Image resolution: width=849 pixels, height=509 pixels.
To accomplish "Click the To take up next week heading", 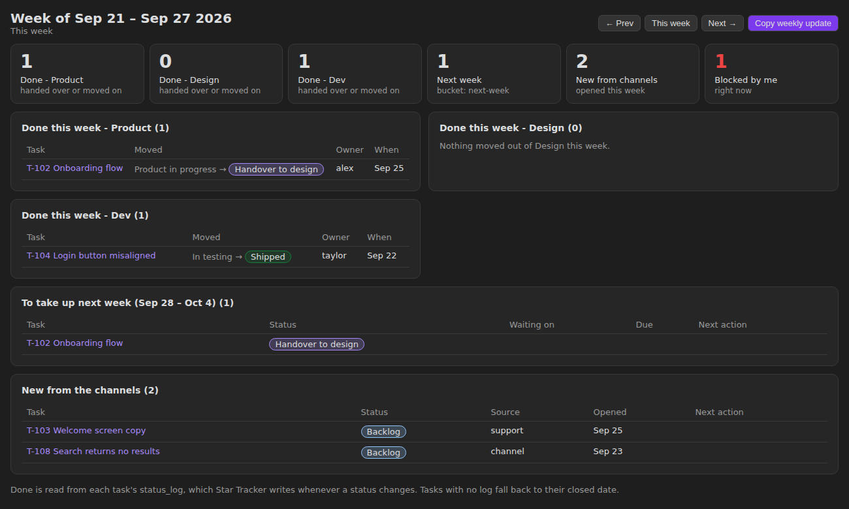I will tap(127, 303).
